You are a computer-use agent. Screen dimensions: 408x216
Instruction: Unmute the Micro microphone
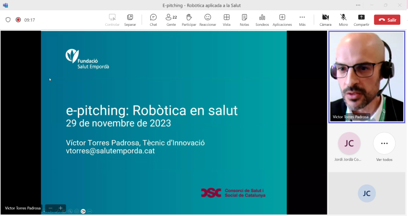[x=343, y=20]
